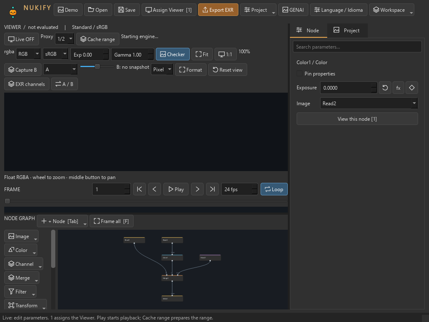Open a project file
The width and height of the screenshot is (429, 322).
(x=98, y=10)
